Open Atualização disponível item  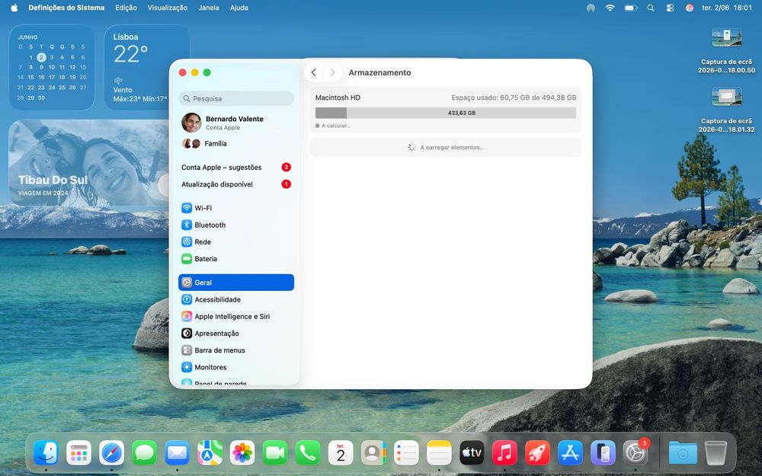pyautogui.click(x=236, y=184)
